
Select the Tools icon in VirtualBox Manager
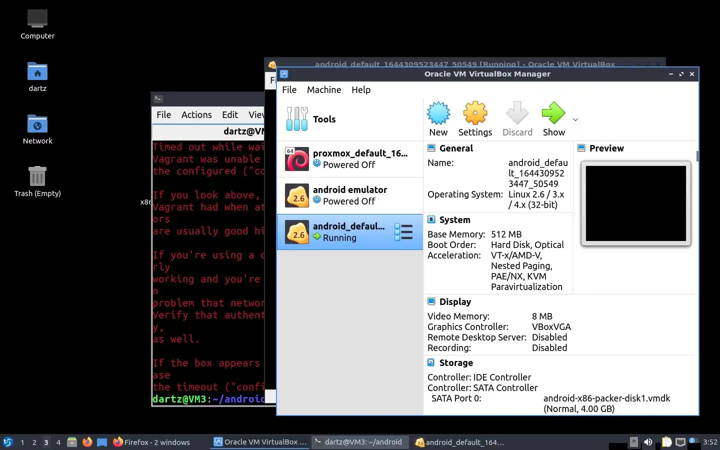click(x=297, y=119)
